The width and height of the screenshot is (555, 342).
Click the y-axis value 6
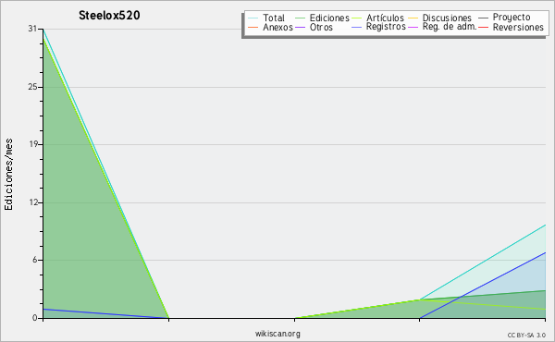35,260
